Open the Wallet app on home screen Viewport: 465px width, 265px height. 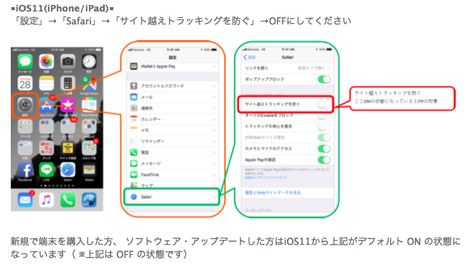click(89, 170)
